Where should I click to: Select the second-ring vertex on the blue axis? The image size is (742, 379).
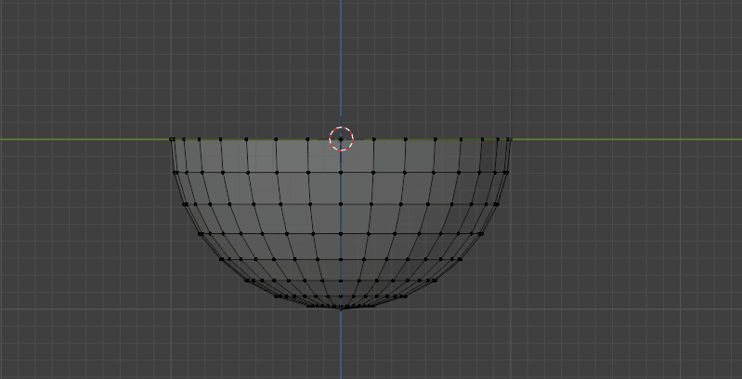341,172
